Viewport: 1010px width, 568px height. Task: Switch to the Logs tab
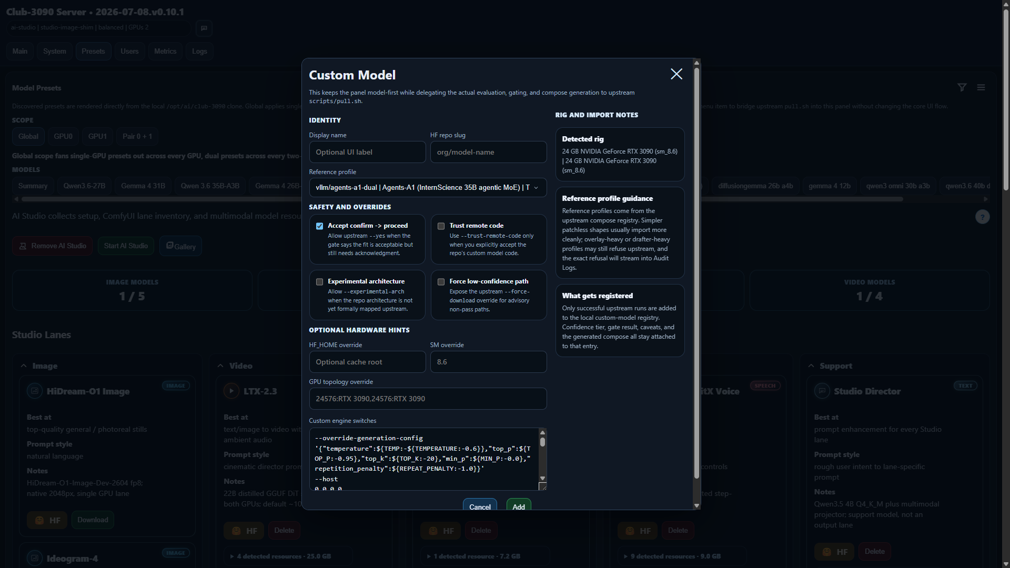coord(199,51)
